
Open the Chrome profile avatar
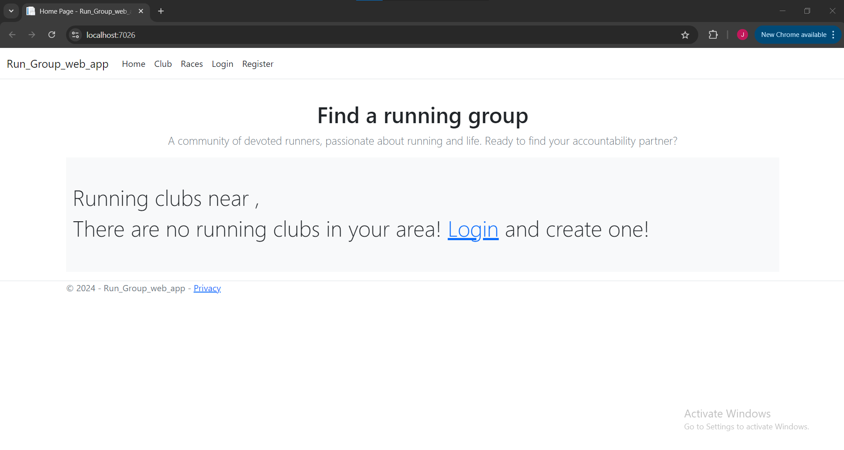click(x=742, y=35)
